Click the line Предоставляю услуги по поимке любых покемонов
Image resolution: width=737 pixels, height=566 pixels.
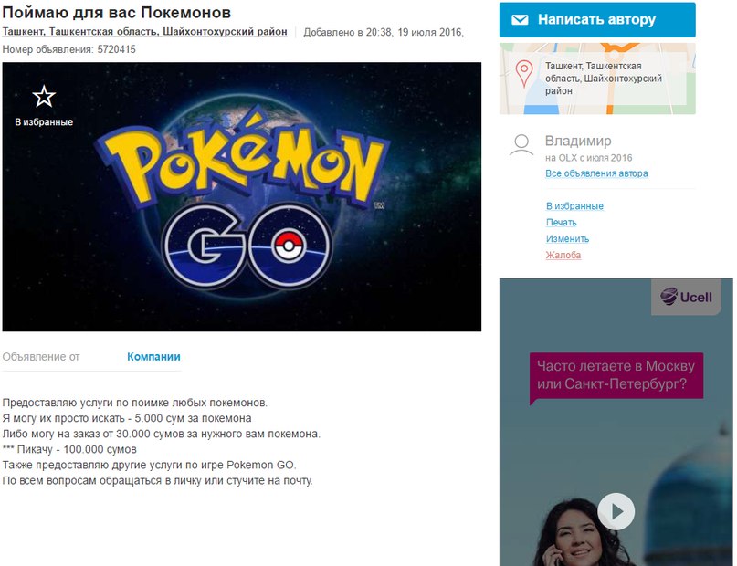[135, 403]
